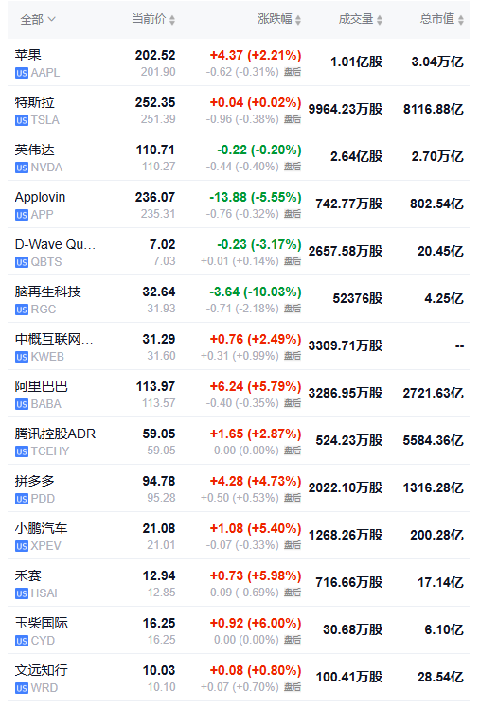This screenshot has width=480, height=708.
Task: Click the US badge beside NVDA
Action: point(21,168)
